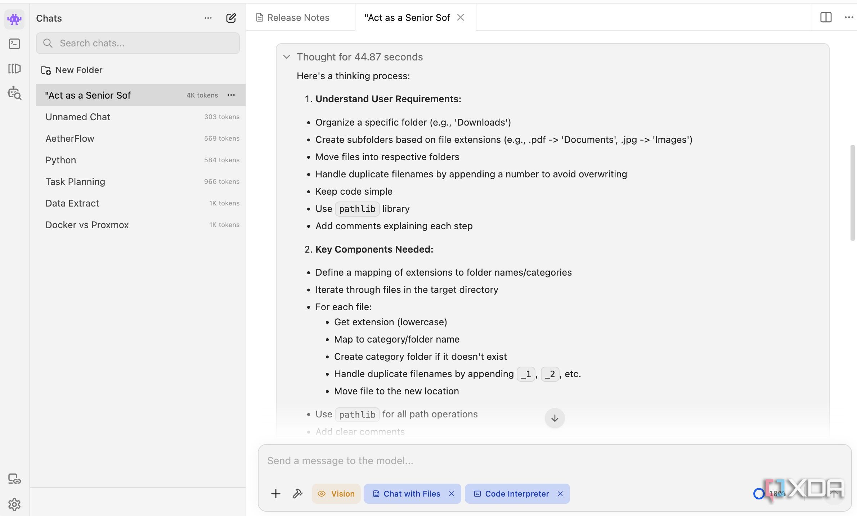Viewport: 857px width, 516px height.
Task: Open options menu for "Act as a Senior Sof" chat
Action: click(231, 95)
